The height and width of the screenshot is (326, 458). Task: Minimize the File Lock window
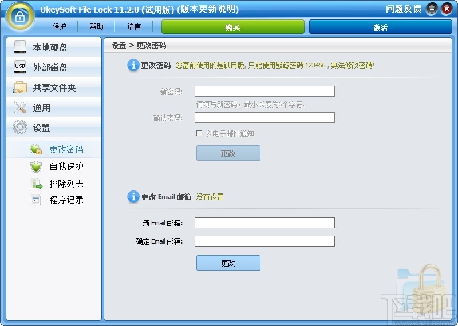(432, 9)
